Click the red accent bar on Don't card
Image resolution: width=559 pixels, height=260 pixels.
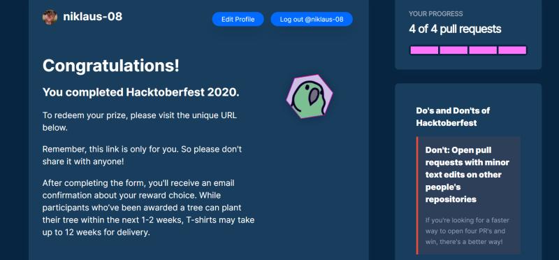coord(417,196)
